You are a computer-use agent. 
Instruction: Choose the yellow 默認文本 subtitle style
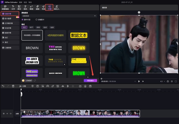click(79, 35)
